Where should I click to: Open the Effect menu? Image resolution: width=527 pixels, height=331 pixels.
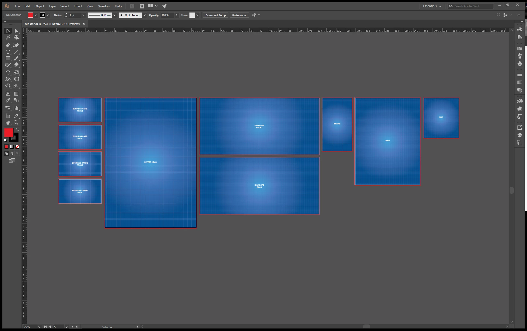click(78, 6)
